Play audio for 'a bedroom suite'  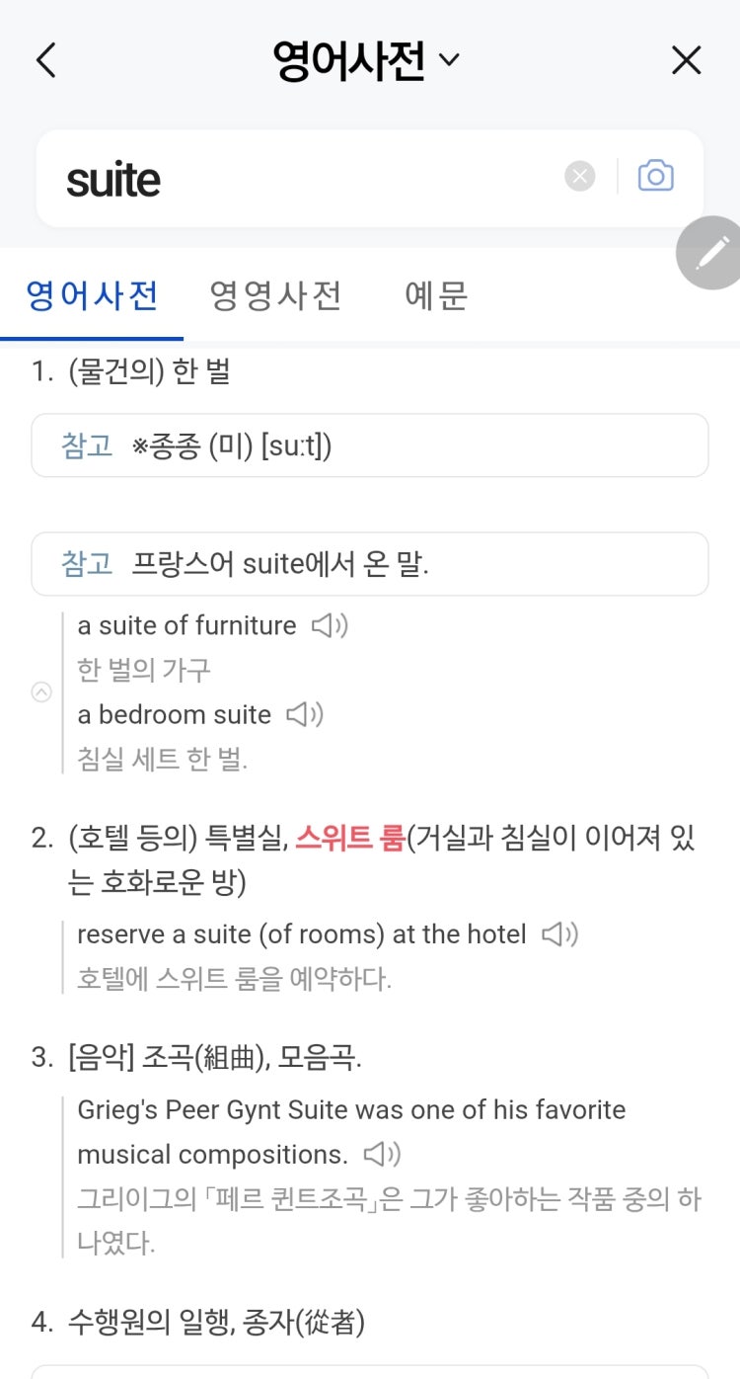(x=305, y=714)
